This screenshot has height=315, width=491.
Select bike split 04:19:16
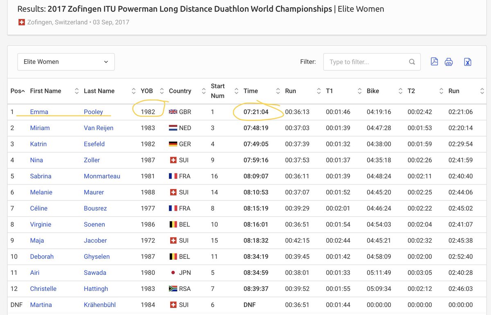(379, 112)
